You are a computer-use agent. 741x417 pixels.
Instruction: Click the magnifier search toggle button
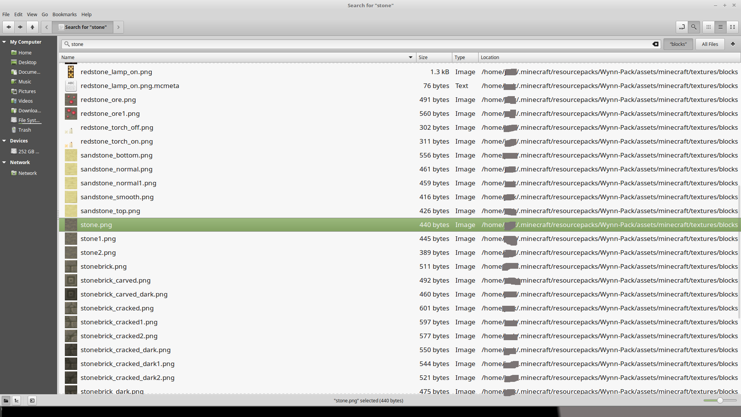click(x=694, y=27)
